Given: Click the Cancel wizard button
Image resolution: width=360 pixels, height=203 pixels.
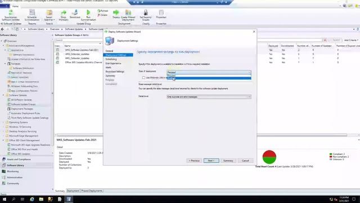Looking at the screenshot, I should [x=245, y=161].
